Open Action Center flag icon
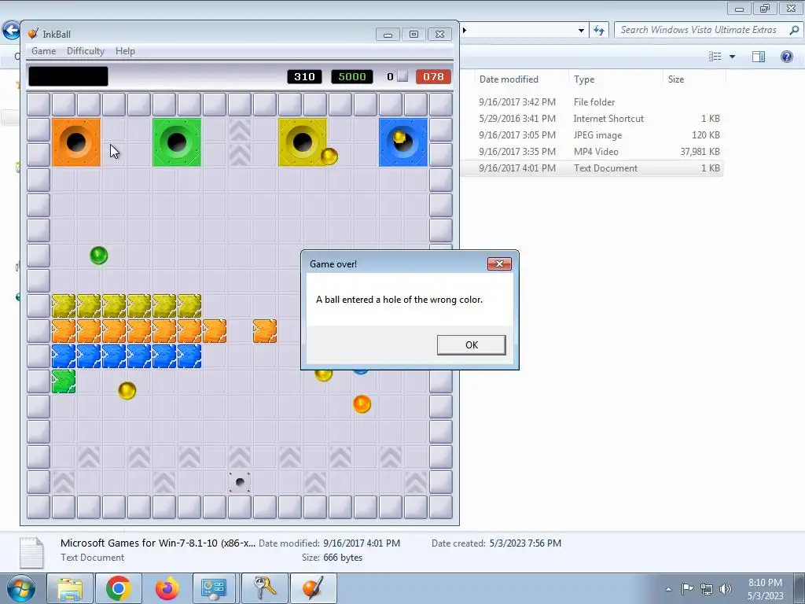Viewport: 805px width, 604px height. click(687, 588)
